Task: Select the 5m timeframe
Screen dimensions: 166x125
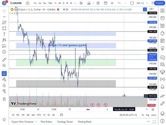Action: [x=45, y=3]
